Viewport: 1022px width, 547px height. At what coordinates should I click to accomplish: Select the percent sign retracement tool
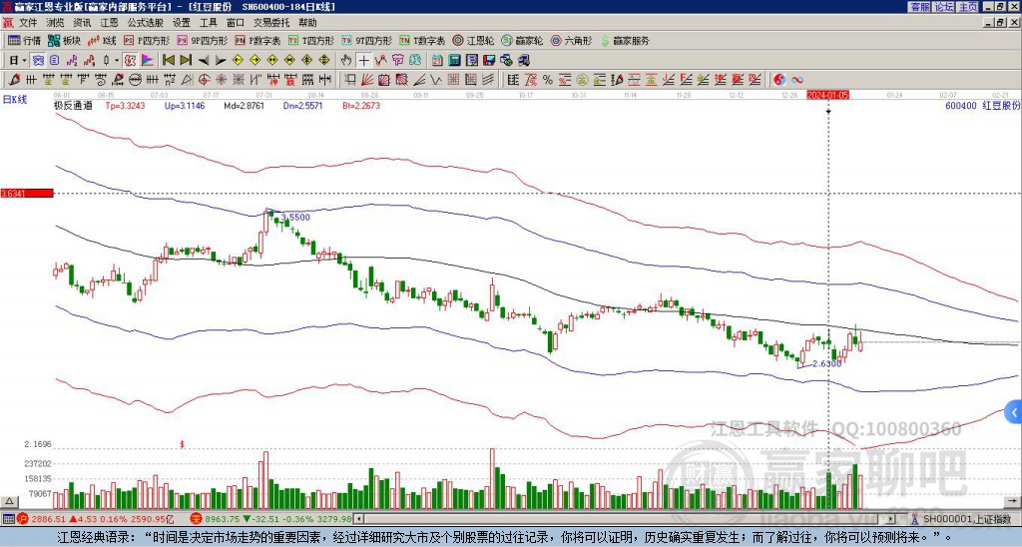point(548,80)
